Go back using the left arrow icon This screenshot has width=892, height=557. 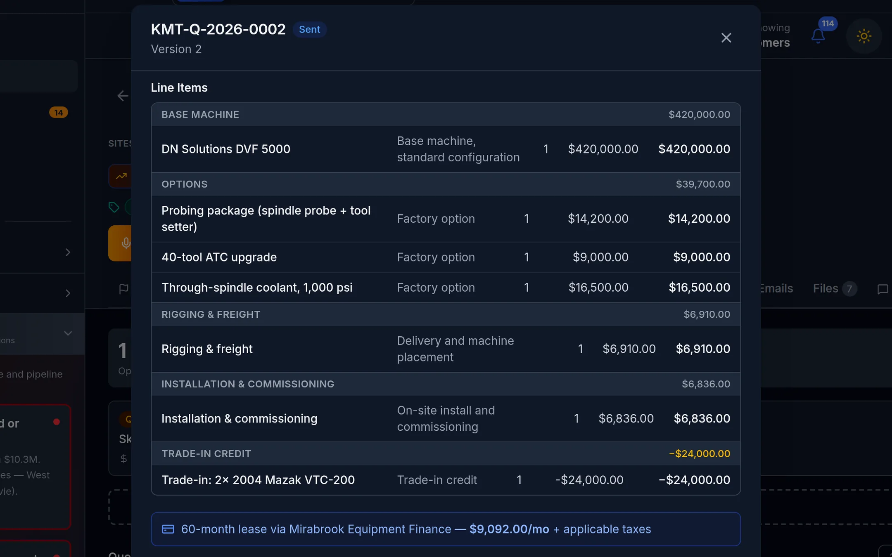pyautogui.click(x=123, y=96)
